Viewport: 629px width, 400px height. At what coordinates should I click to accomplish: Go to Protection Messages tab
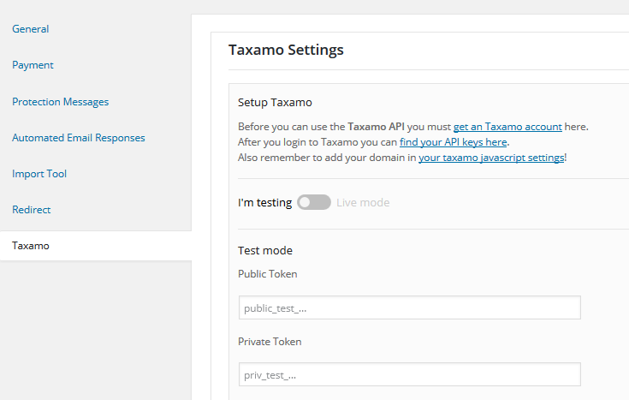(60, 102)
